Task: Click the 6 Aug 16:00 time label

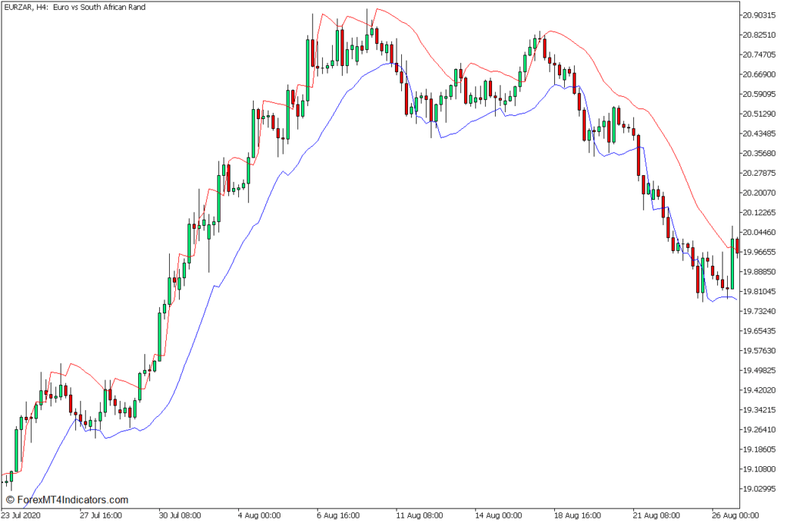Action: (x=338, y=515)
